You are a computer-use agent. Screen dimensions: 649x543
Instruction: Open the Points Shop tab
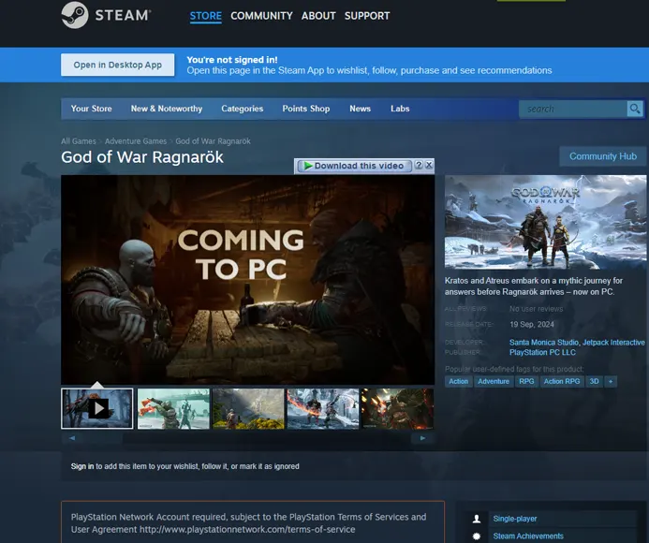(x=306, y=109)
